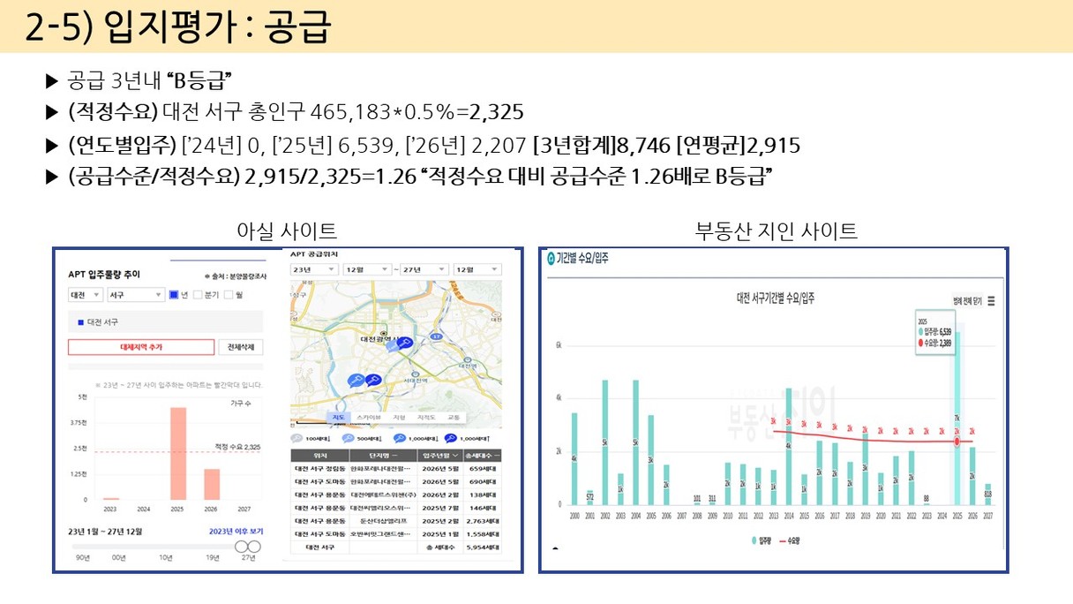Click the 대전엘리프스위첸(주) complex name
Viewport: 1073px width, 604px height.
(x=381, y=495)
